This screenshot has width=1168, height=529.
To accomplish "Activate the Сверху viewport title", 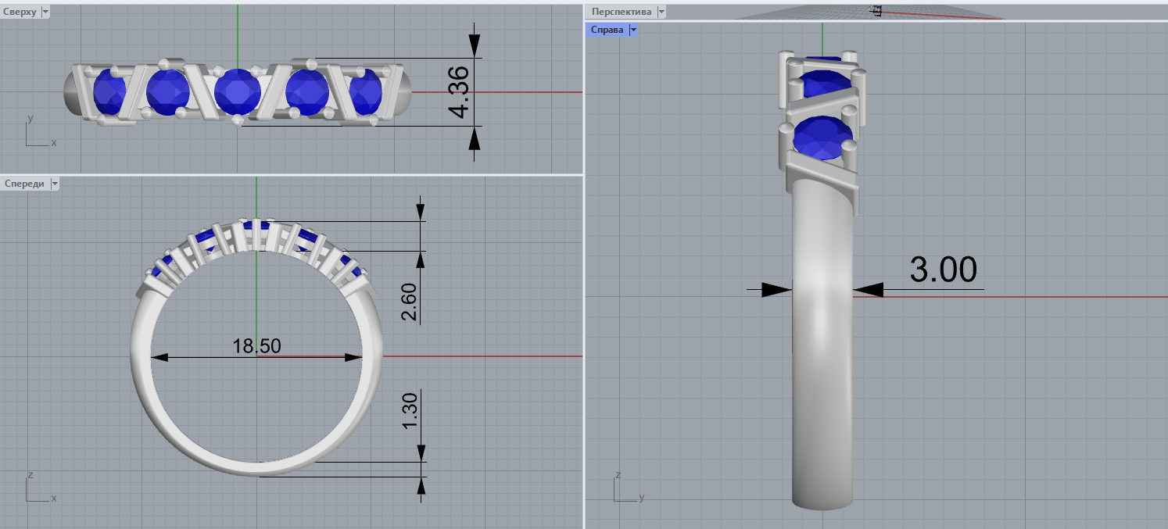I will (x=20, y=12).
